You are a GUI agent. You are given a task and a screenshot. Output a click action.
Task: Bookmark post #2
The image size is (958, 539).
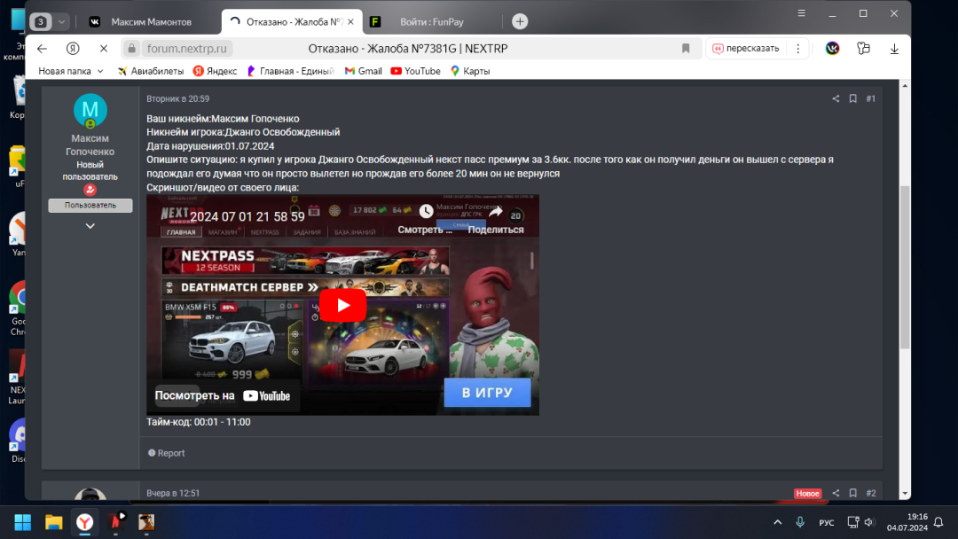tap(853, 493)
